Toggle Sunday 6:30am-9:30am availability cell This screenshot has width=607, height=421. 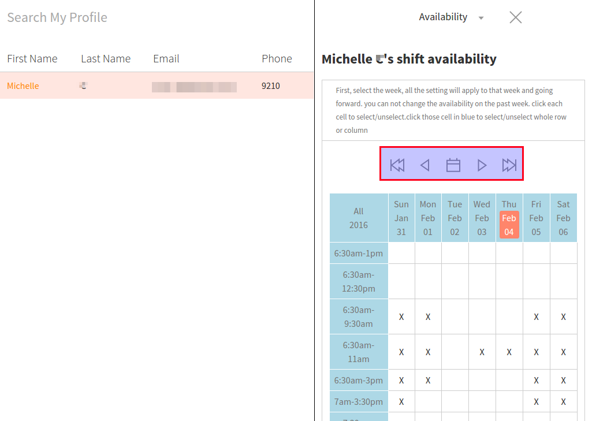coord(401,317)
